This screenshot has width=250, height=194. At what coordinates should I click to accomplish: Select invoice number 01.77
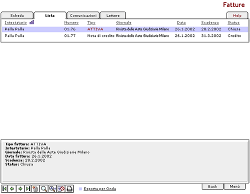point(70,35)
